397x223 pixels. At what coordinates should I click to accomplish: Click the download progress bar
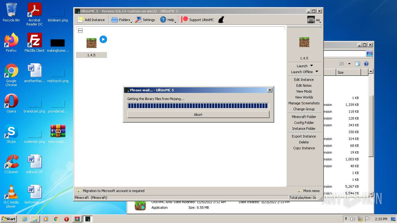point(198,106)
